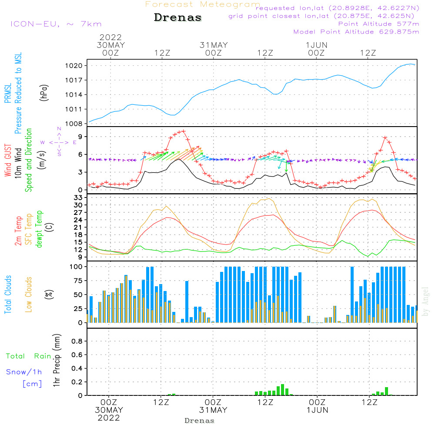Click the requested lon,lat coordinates text
This screenshot has height=435, width=435.
click(x=337, y=8)
